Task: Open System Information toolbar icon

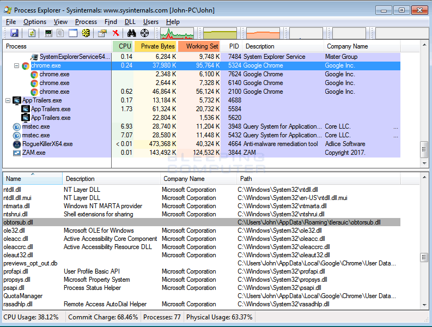Action: (49, 33)
